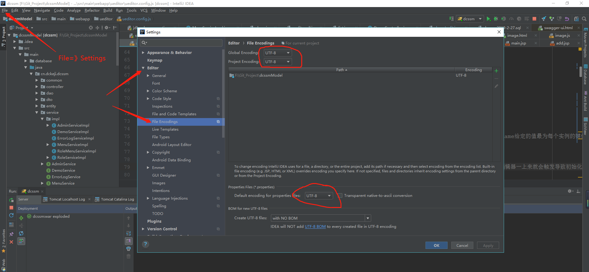Expand Appearance & Behavior settings section
The width and height of the screenshot is (589, 272).
point(143,53)
